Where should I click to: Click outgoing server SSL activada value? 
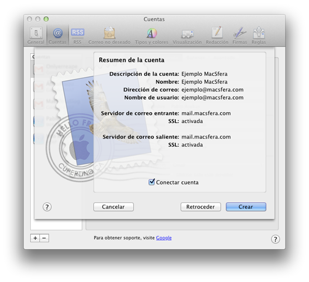click(x=192, y=145)
